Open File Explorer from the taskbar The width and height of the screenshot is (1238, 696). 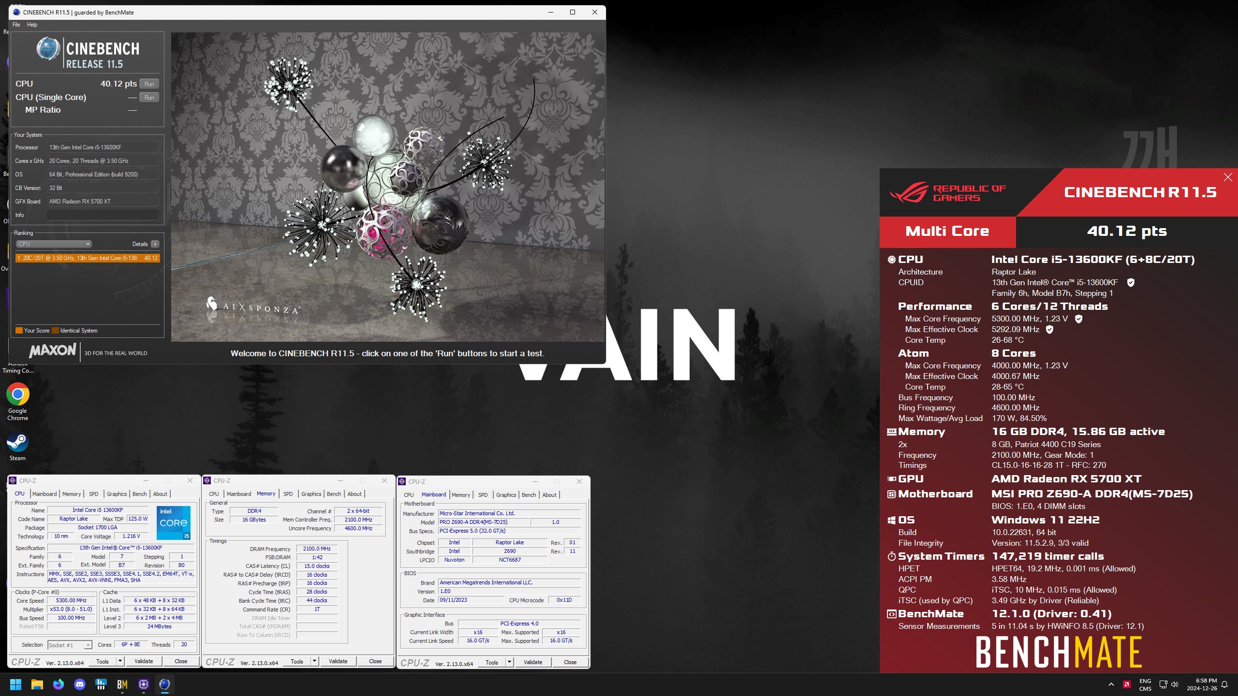[x=37, y=684]
